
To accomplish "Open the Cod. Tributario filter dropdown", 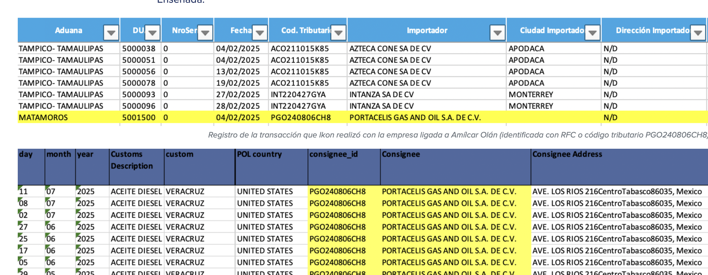I will (338, 33).
